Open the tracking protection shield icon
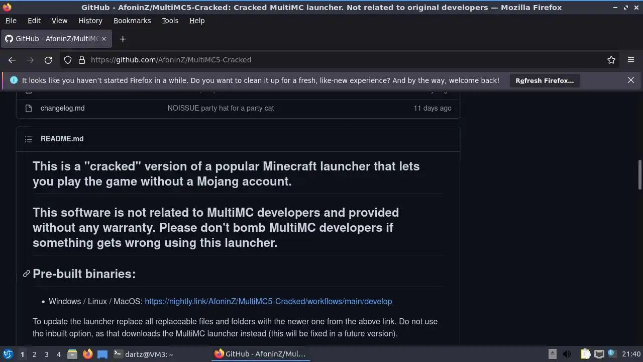 pos(68,60)
